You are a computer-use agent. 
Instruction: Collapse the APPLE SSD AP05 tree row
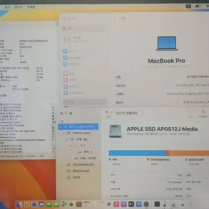[60, 127]
